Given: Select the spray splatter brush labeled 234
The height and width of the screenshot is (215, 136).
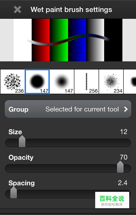Looking at the screenshot, I should tap(111, 81).
